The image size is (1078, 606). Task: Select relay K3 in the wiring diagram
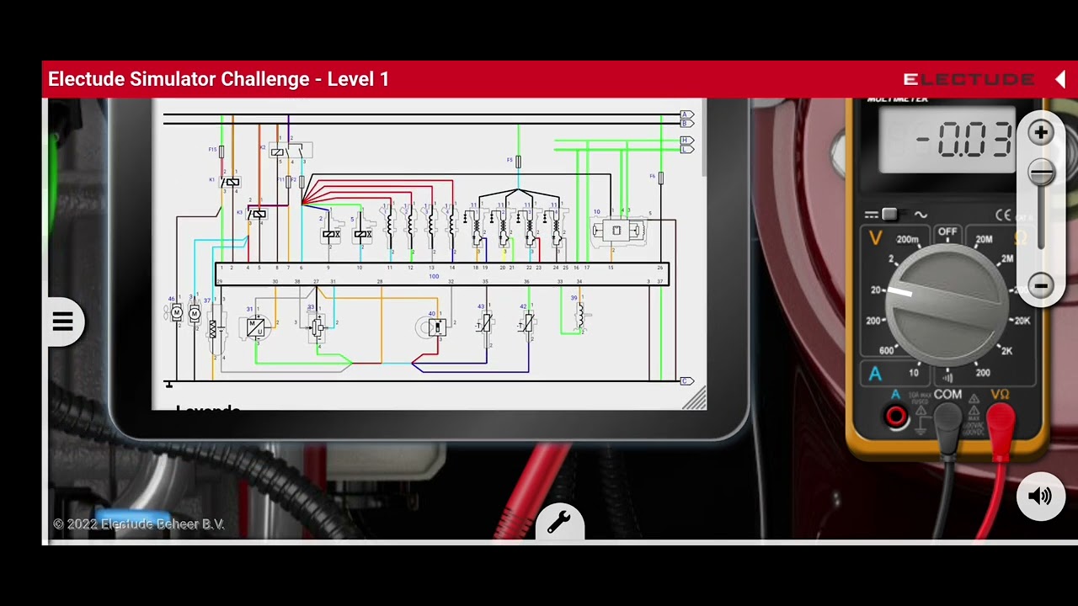pyautogui.click(x=259, y=214)
